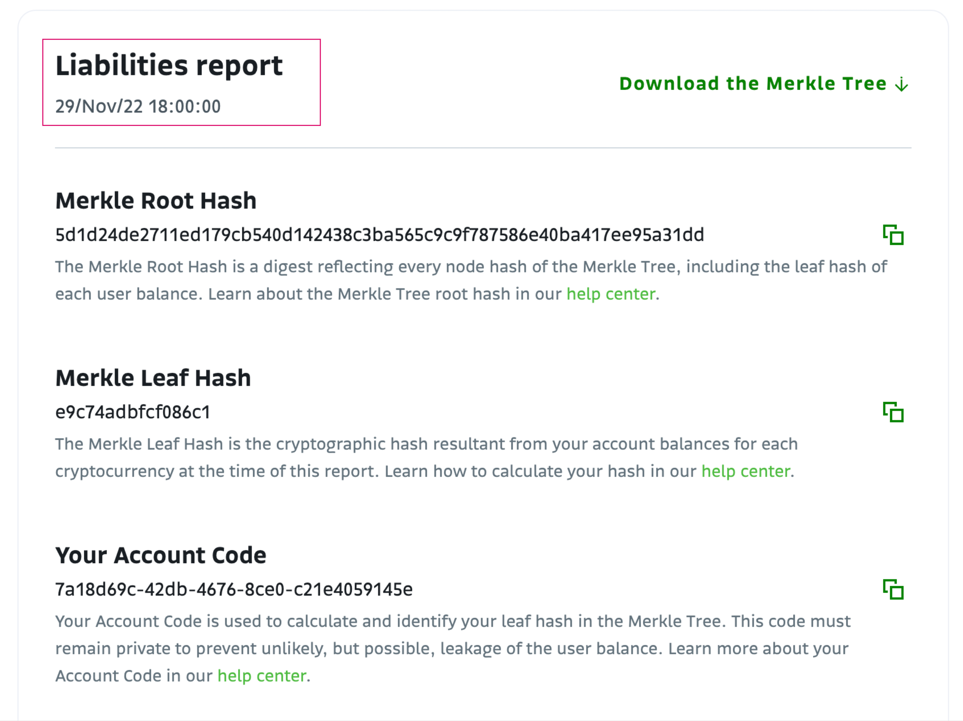
Task: Click the root hash string starting 5d1d24de
Action: (380, 235)
